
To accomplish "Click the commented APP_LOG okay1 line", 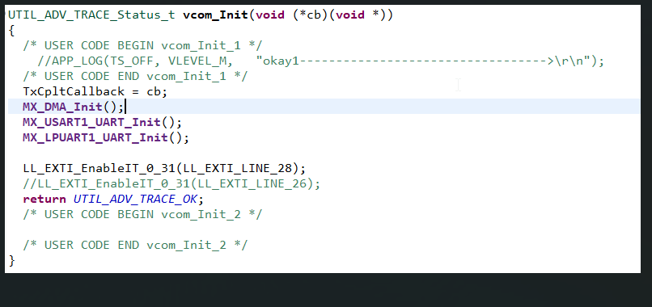I will click(320, 61).
